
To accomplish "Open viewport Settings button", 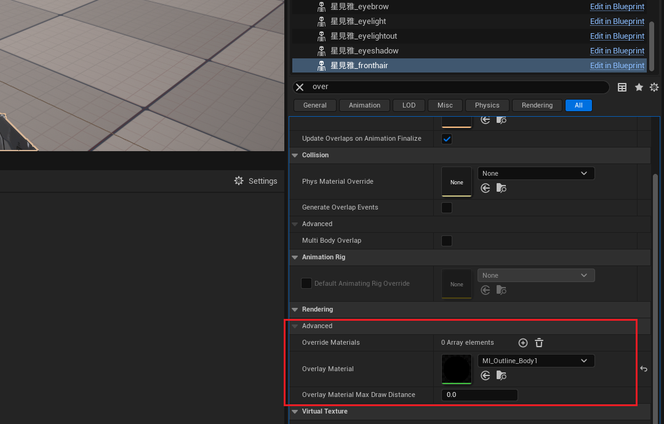I will pyautogui.click(x=256, y=181).
